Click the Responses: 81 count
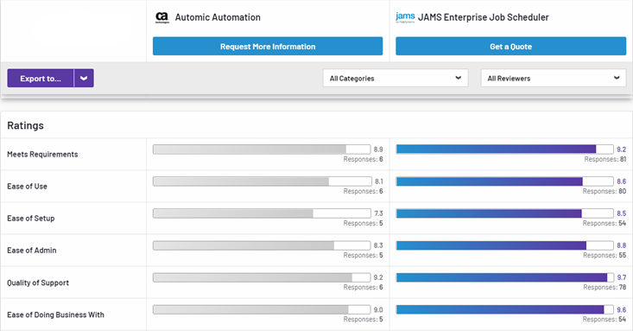This screenshot has width=633, height=331. (x=605, y=159)
